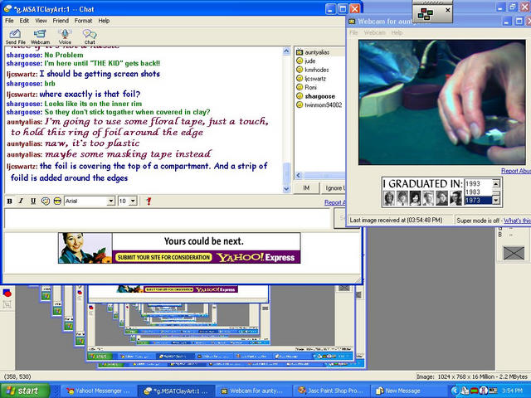Open the Edit menu
The image size is (531, 398).
(24, 21)
